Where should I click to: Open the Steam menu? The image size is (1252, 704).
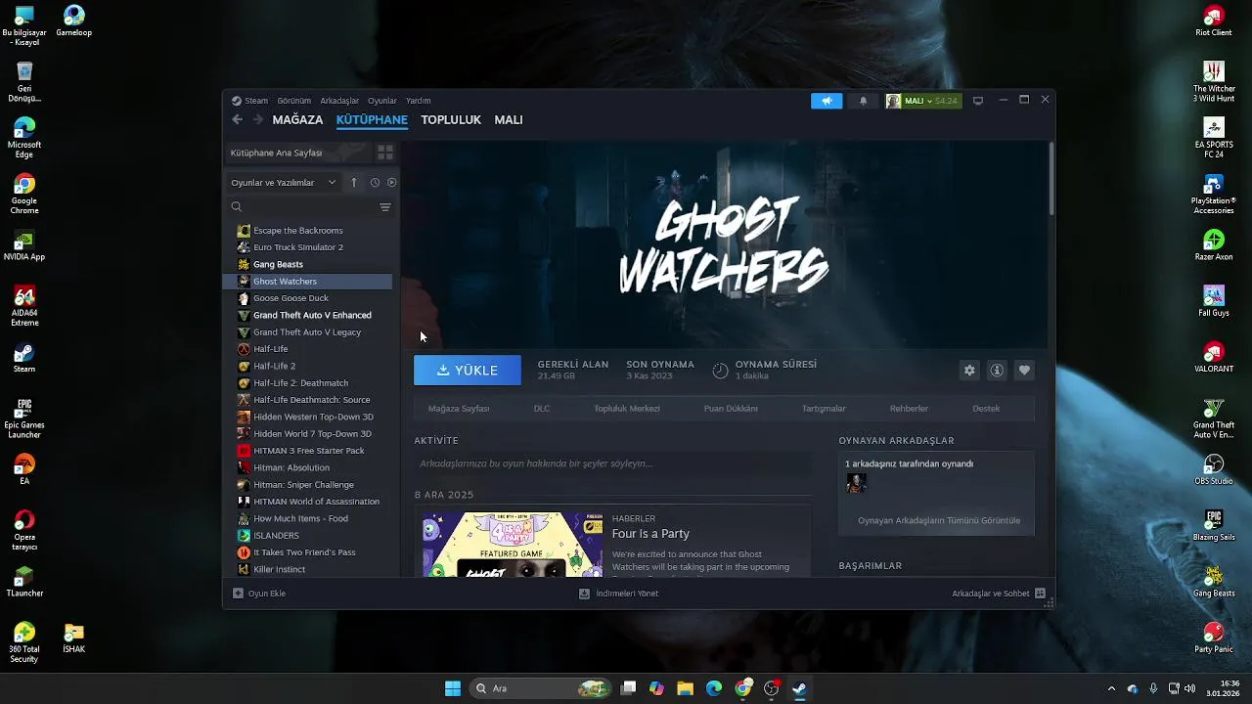coord(250,101)
